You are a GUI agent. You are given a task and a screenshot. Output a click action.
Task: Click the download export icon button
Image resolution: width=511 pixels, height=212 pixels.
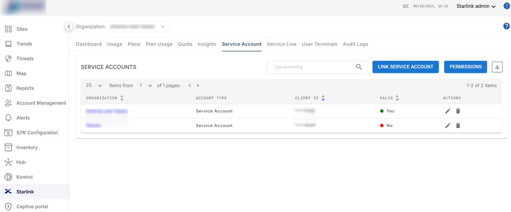(x=497, y=67)
